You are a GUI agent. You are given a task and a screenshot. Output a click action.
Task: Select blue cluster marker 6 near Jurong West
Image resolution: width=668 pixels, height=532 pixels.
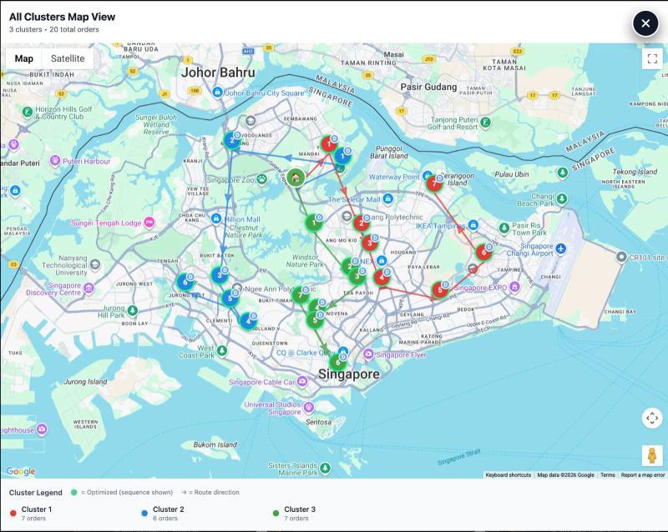click(x=185, y=282)
